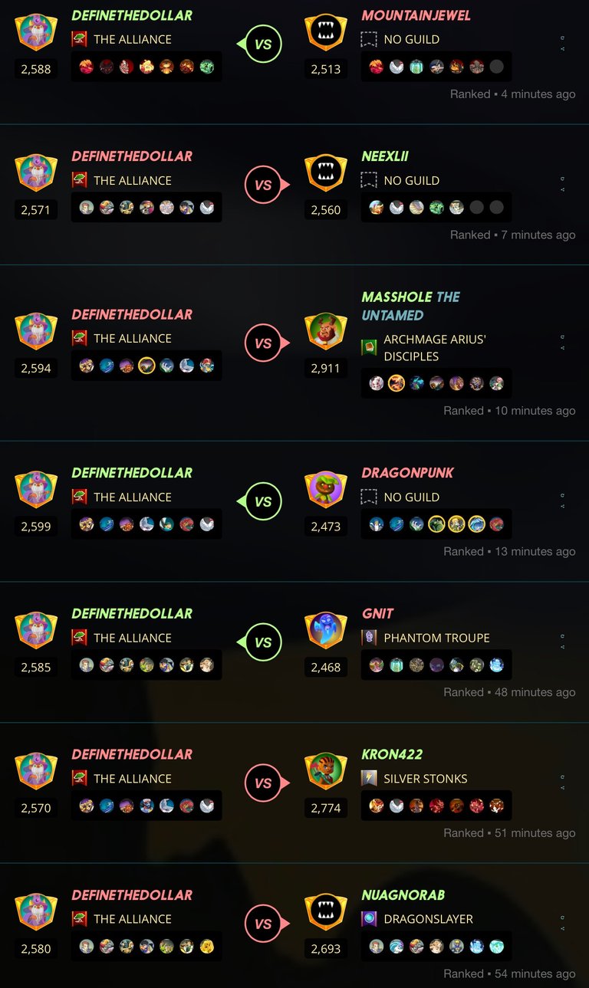The width and height of the screenshot is (589, 988).
Task: Open GNIT's blue ghost avatar
Action: [x=325, y=631]
